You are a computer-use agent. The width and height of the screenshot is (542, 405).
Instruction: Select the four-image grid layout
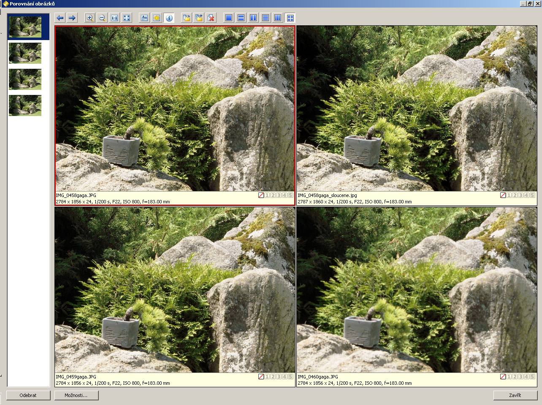pos(290,18)
